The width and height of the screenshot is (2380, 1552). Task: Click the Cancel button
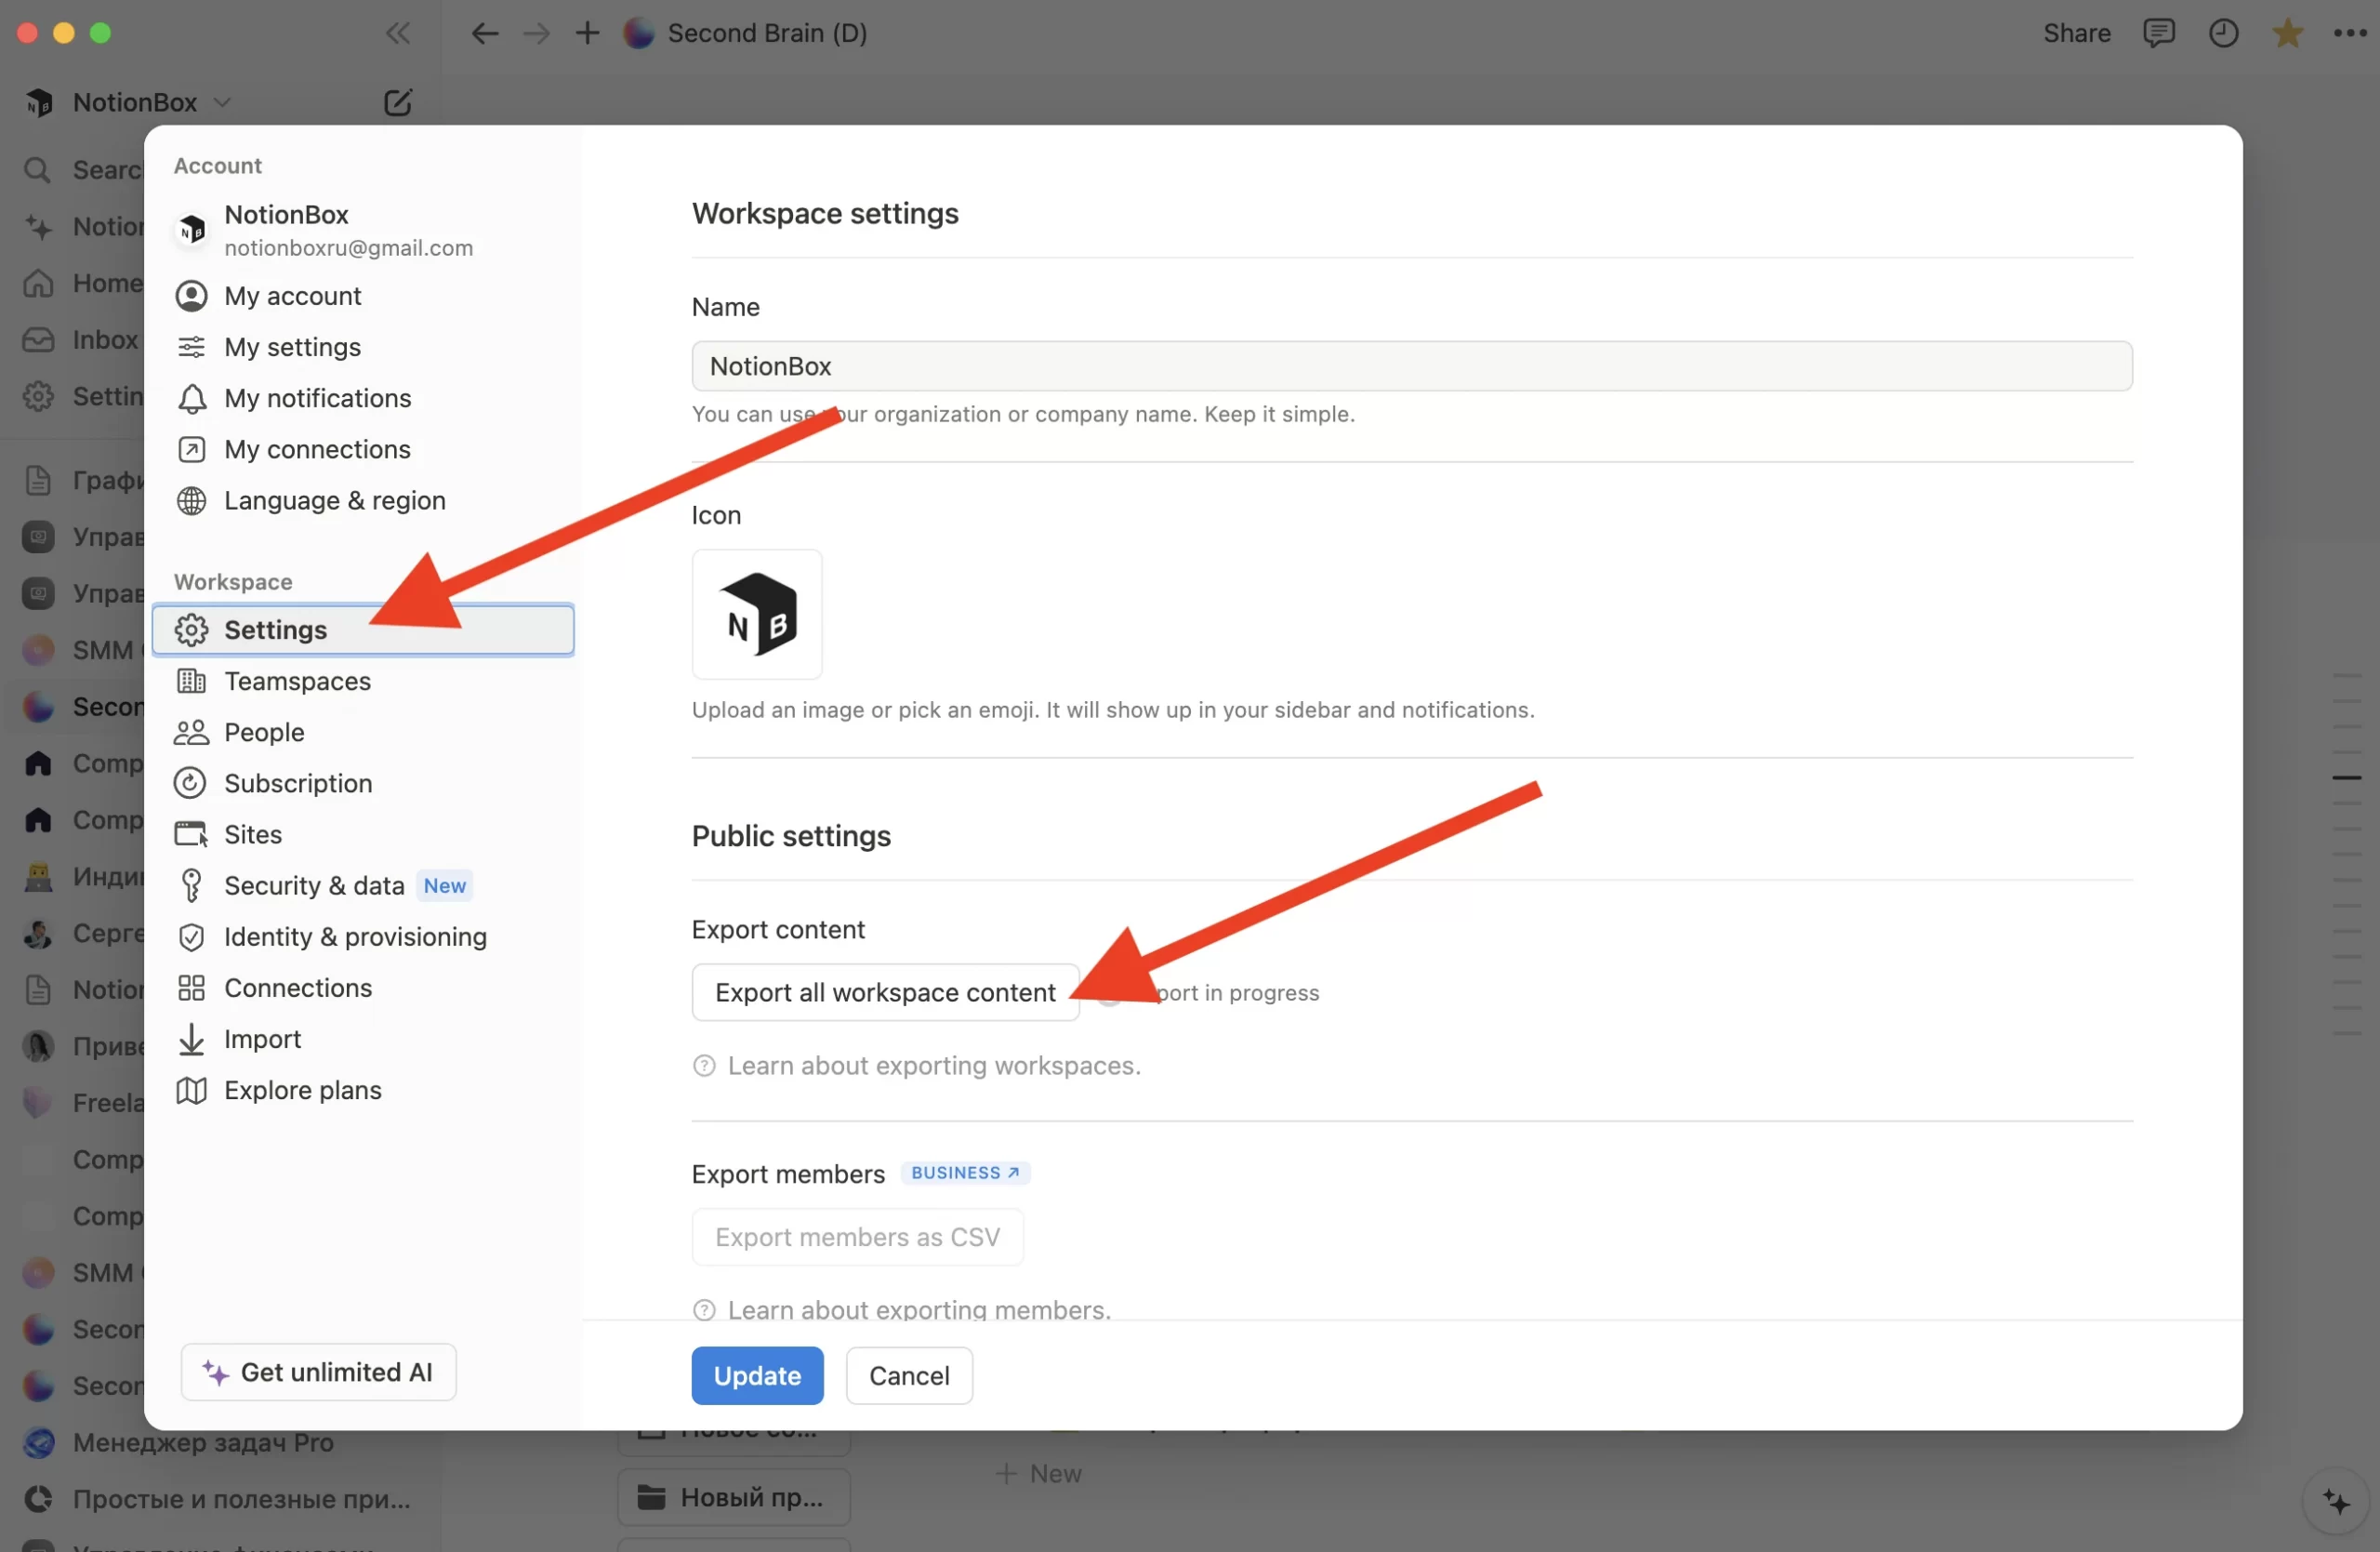[909, 1375]
